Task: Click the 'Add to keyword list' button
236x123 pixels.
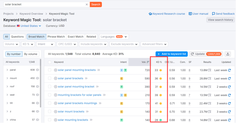Action: 171,54
